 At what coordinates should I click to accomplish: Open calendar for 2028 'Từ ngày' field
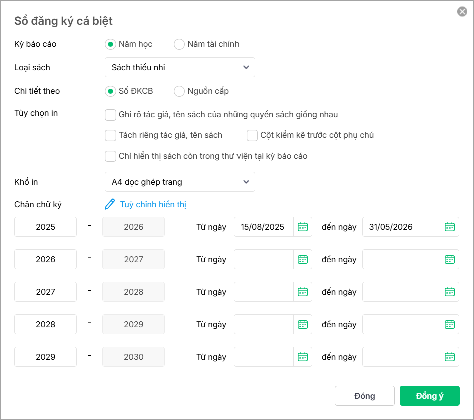coord(303,324)
